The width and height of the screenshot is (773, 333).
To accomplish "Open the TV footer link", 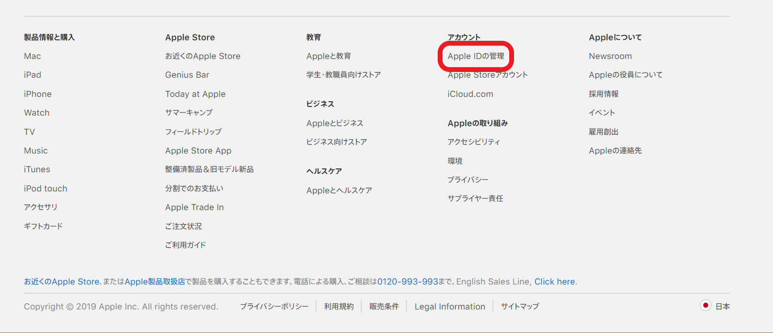I will point(30,132).
